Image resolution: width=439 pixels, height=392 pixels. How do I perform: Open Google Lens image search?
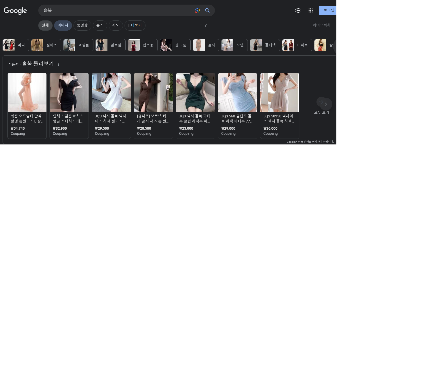coord(197,10)
